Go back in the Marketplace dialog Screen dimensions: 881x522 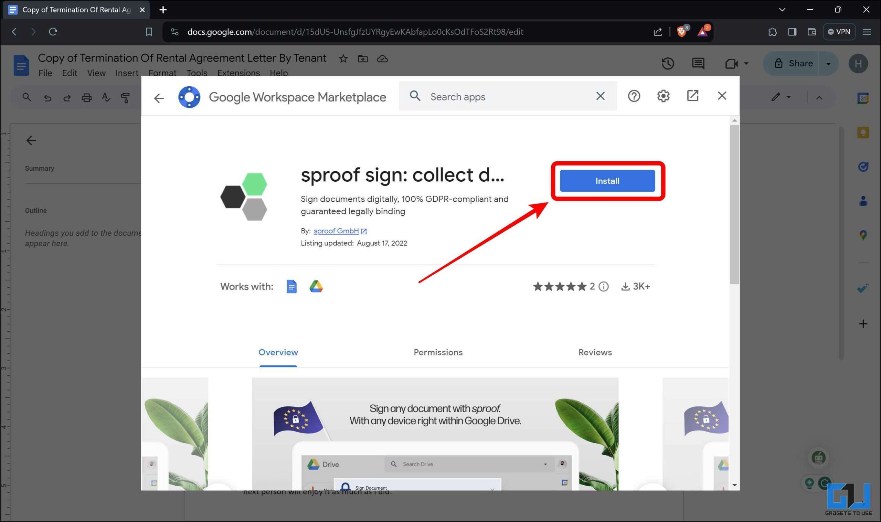pyautogui.click(x=159, y=98)
